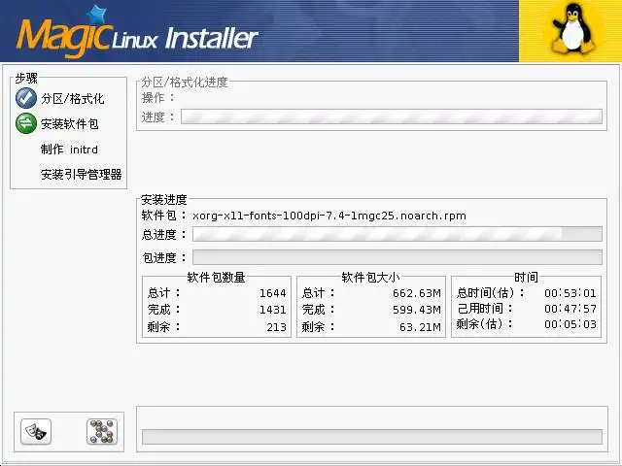Click the 总时间(估) label
This screenshot has width=622, height=466.
[490, 293]
